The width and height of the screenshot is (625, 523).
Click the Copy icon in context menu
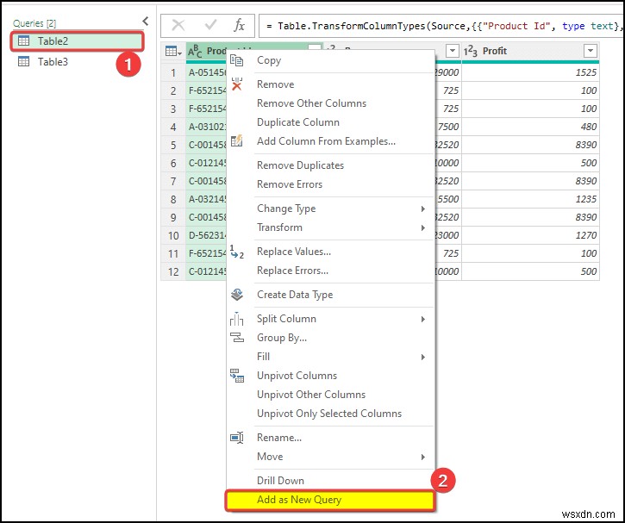[237, 60]
